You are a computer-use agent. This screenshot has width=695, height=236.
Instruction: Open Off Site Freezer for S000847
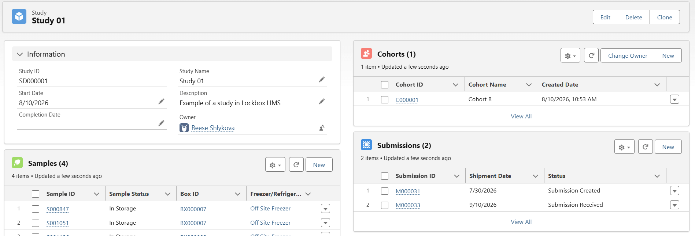(x=270, y=209)
